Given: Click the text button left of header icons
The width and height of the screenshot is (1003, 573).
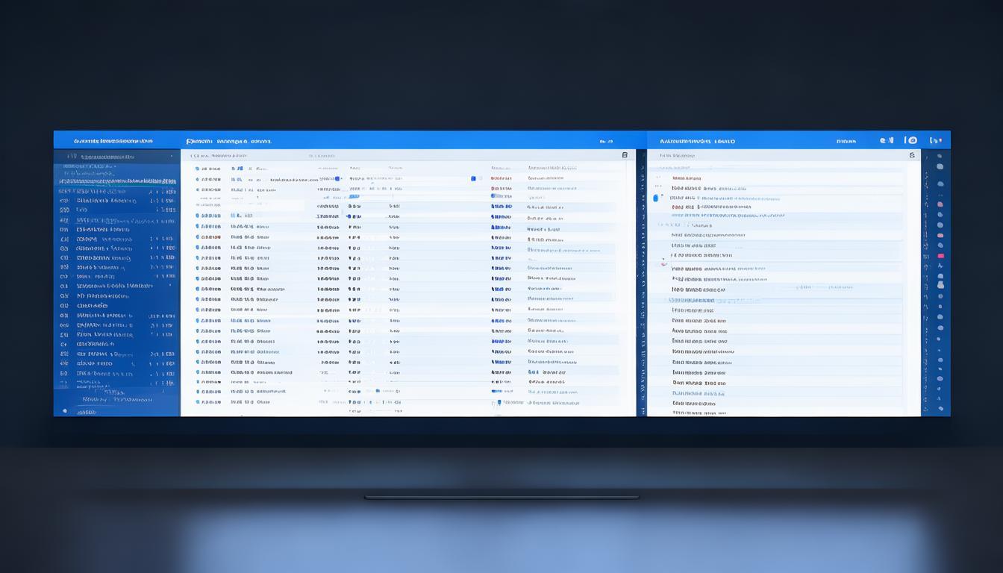Looking at the screenshot, I should 846,141.
